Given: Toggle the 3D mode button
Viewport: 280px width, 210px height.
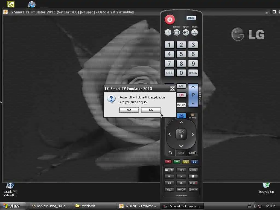Looking at the screenshot, I should point(181,95).
